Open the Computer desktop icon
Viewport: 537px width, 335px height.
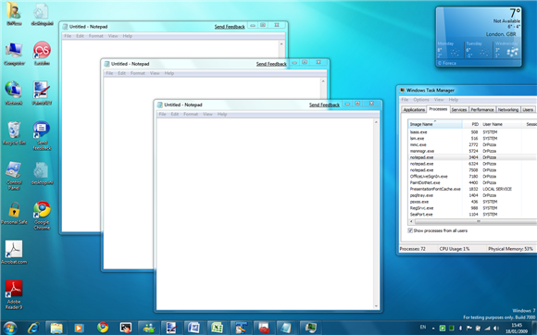[14, 54]
